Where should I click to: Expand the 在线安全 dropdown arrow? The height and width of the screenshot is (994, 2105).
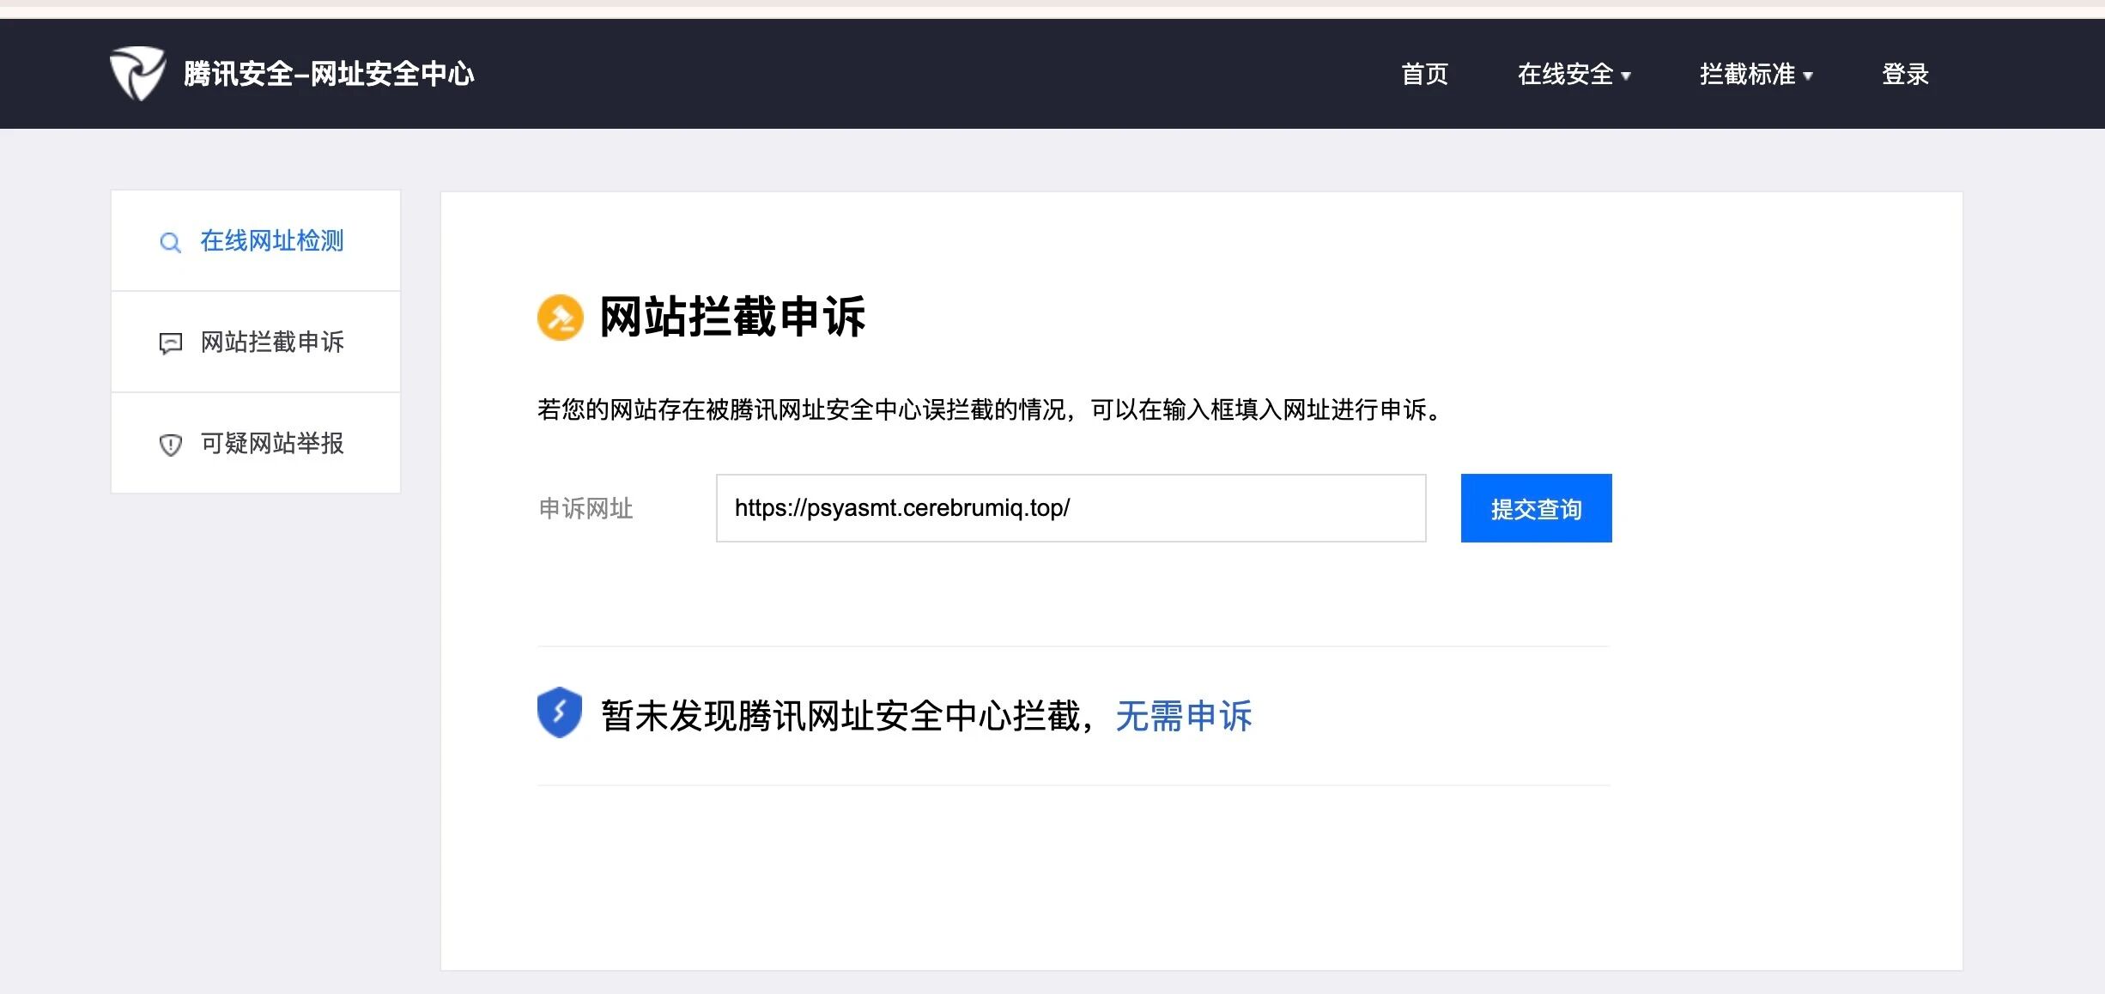pyautogui.click(x=1626, y=76)
